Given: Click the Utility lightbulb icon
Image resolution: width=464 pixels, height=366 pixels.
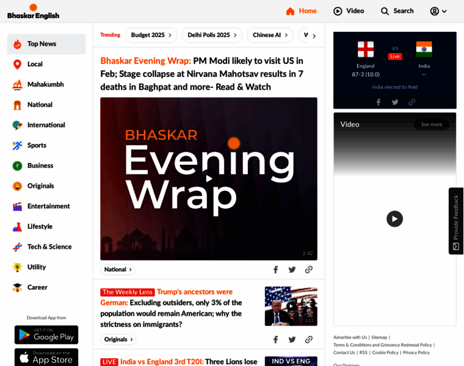Looking at the screenshot, I should pos(18,267).
